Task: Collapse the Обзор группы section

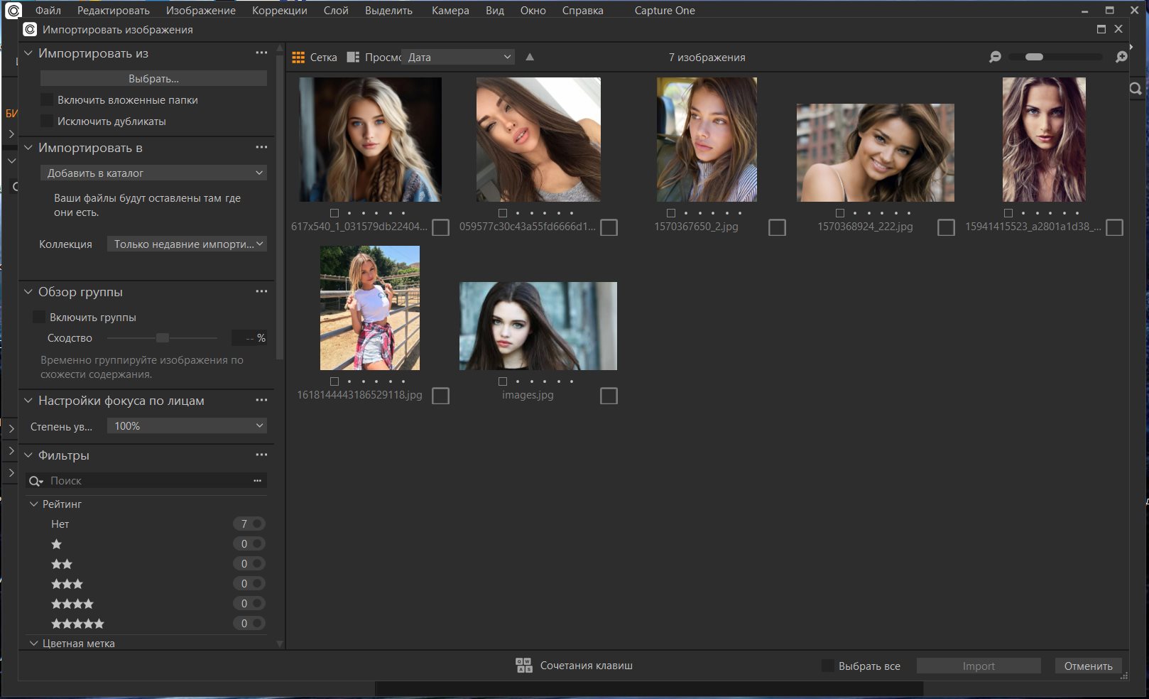Action: pos(28,292)
